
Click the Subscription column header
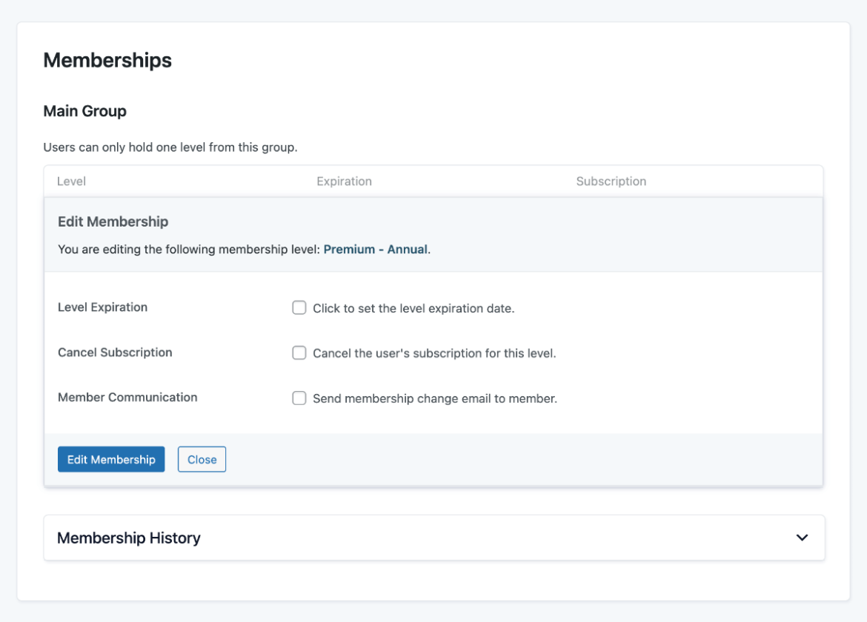(x=611, y=181)
